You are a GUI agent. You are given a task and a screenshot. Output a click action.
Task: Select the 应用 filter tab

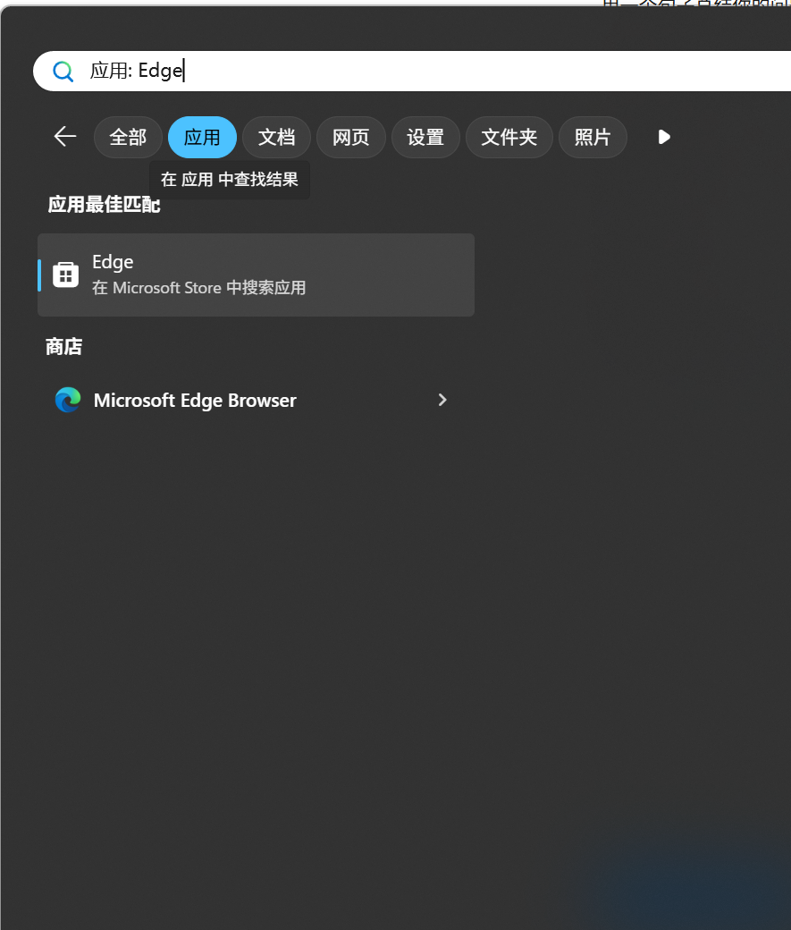click(x=202, y=137)
